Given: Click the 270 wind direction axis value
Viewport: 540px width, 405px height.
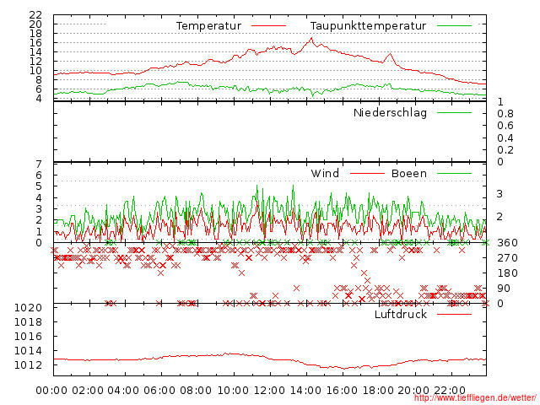Looking at the screenshot, I should pos(507,258).
